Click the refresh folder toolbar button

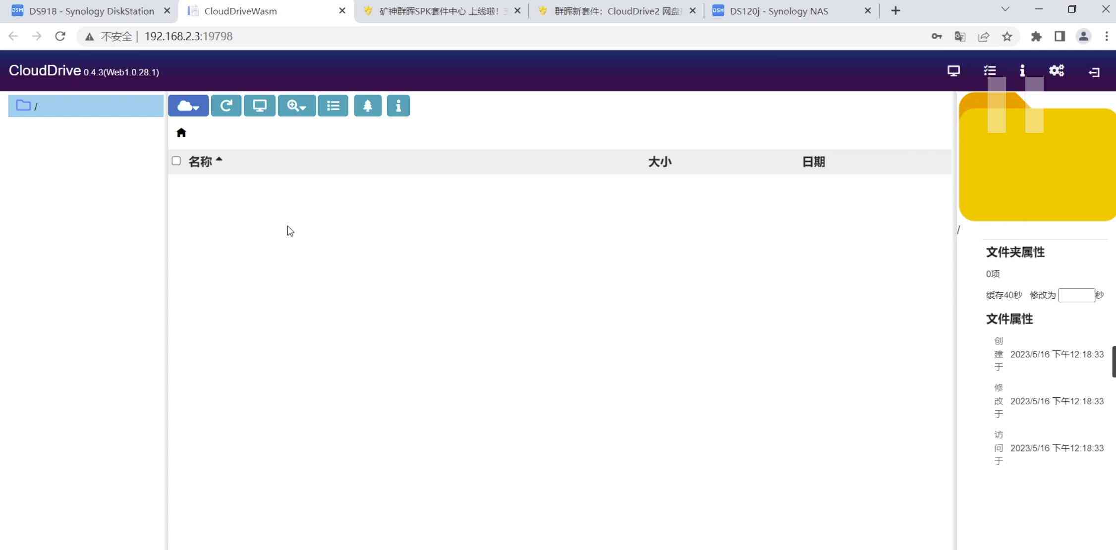tap(226, 106)
